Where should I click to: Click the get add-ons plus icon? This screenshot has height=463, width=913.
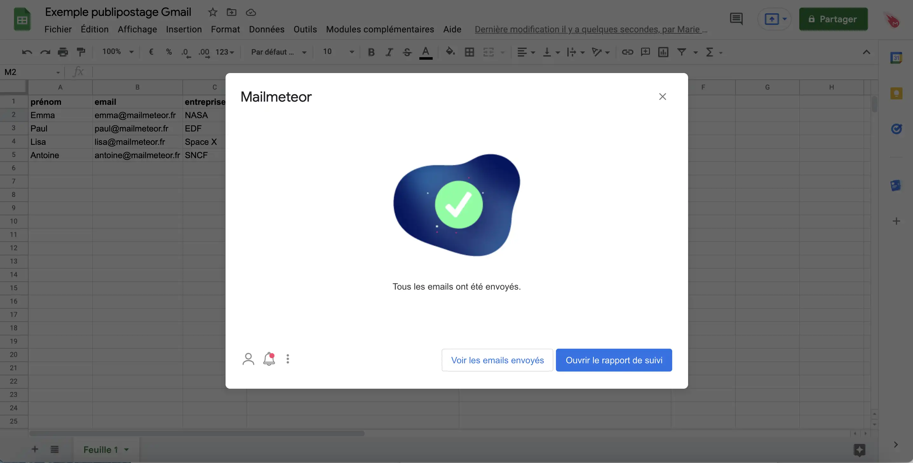[x=896, y=221]
